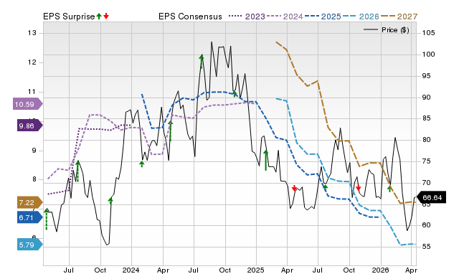Click the 95 label on the price axis
This screenshot has width=459, height=274.
(x=426, y=76)
